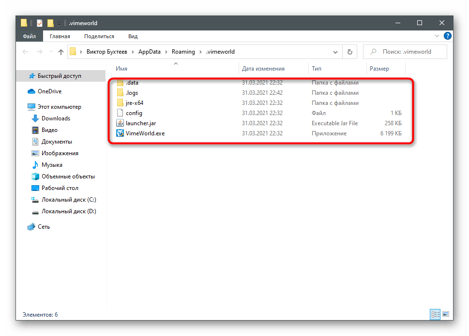Image resolution: width=469 pixels, height=336 pixels.
Task: Expand the chevron after AppData breadcrumb
Action: [x=166, y=52]
